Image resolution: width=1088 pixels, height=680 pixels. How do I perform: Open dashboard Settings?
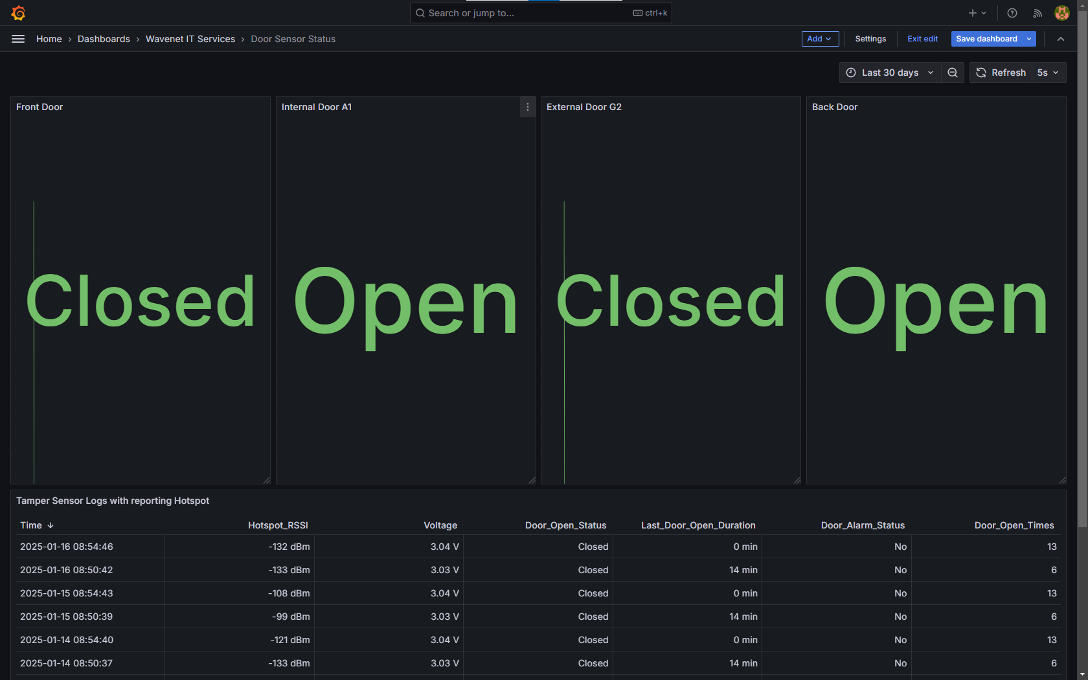click(x=870, y=39)
